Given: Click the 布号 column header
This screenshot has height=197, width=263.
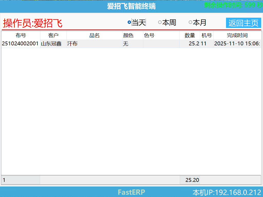Looking at the screenshot, I should [x=20, y=35].
